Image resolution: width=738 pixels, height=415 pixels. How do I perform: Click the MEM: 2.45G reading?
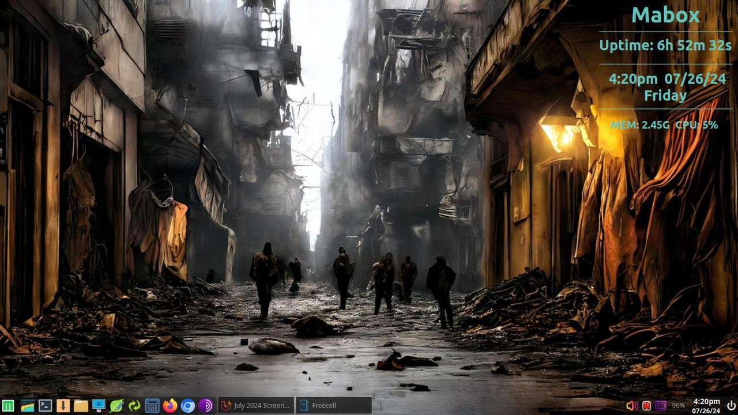(640, 124)
